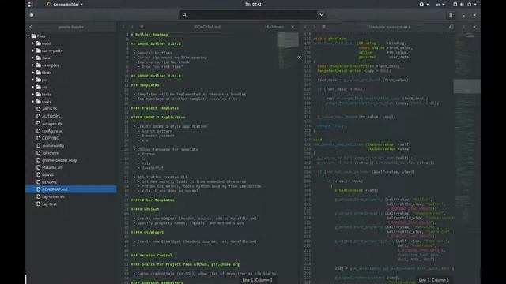
Task: Open the accessibility menu icon in the top bar
Action: pos(421,4)
